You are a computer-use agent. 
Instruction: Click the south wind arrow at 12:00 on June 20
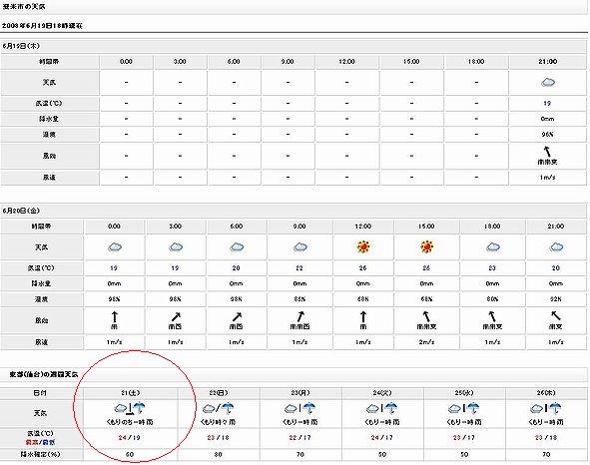tap(363, 316)
